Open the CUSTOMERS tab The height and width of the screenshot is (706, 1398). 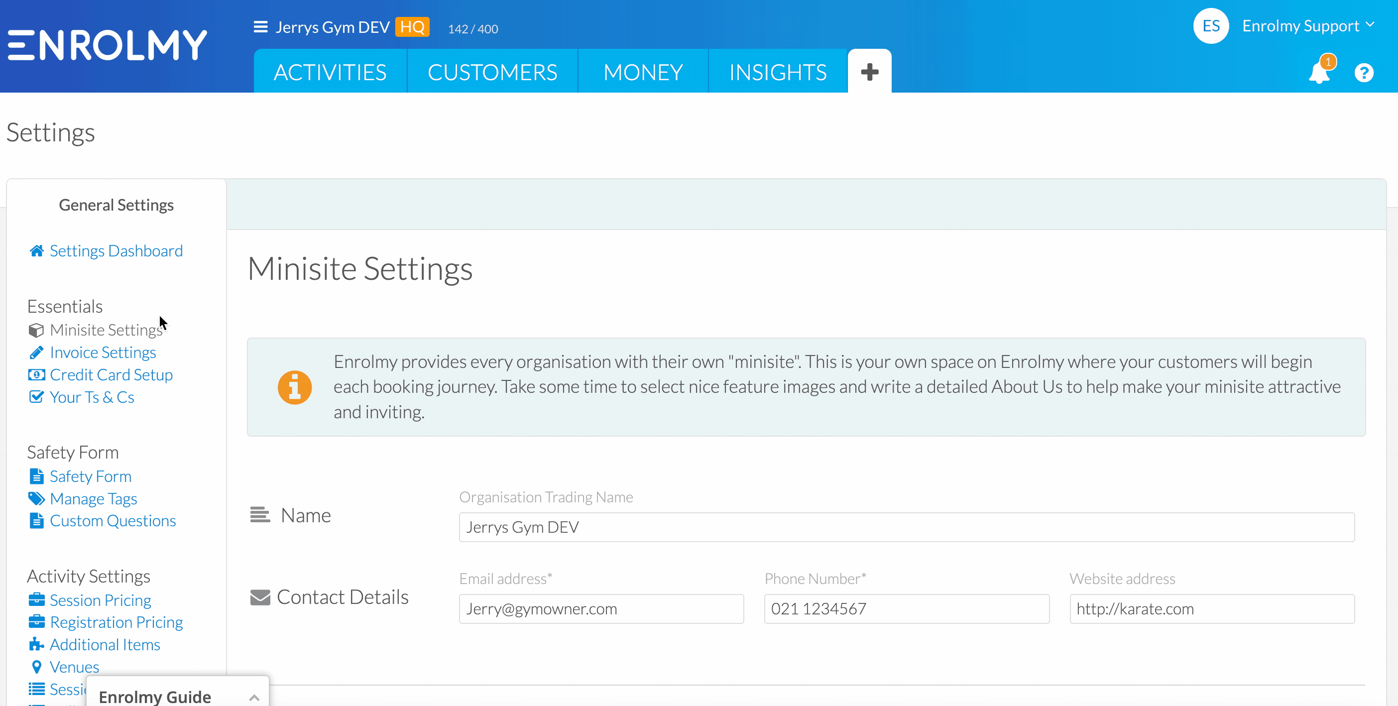pos(492,72)
